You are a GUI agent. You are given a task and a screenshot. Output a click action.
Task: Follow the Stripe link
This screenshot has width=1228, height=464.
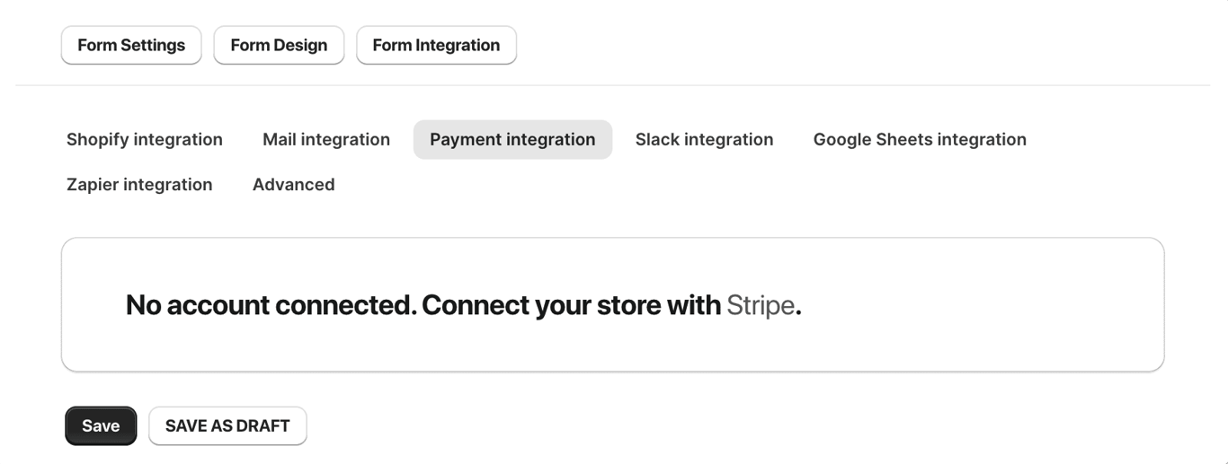click(x=761, y=305)
